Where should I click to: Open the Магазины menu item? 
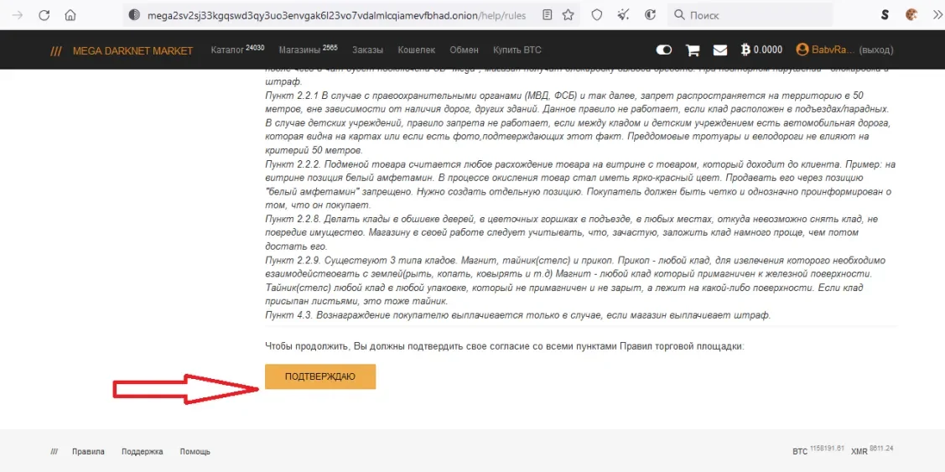pyautogui.click(x=308, y=50)
